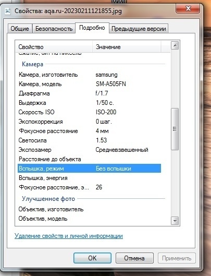The image size is (211, 276).
Task: Click the Отмена button
Action: [x=134, y=258]
